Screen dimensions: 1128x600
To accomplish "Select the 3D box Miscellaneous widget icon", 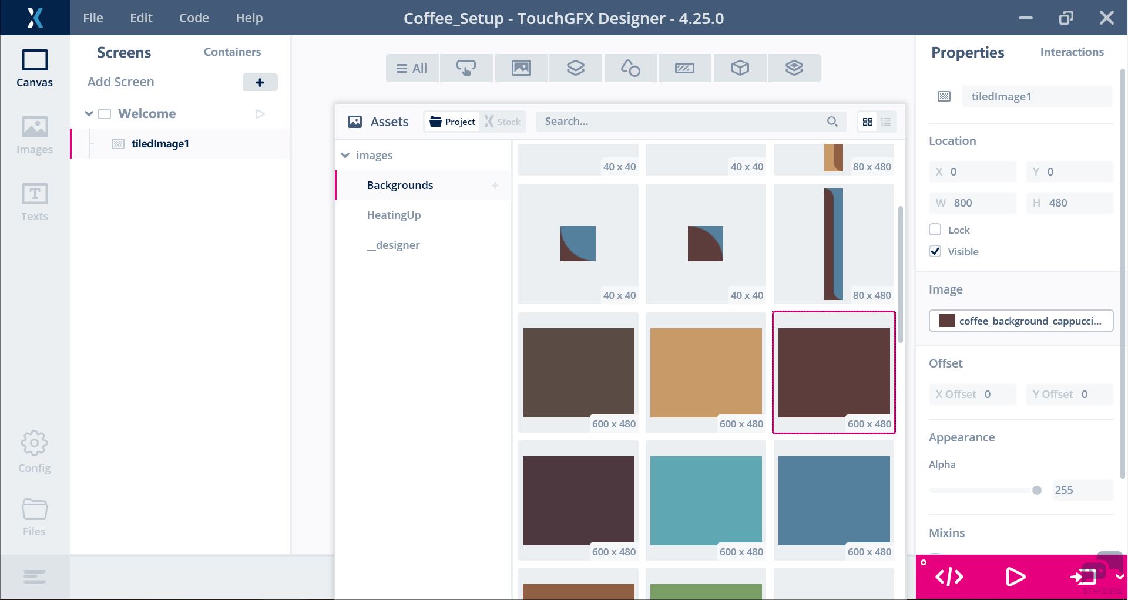I will [740, 68].
